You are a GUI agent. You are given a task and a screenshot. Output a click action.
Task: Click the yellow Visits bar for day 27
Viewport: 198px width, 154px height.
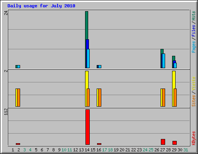pyautogui.click(x=161, y=97)
